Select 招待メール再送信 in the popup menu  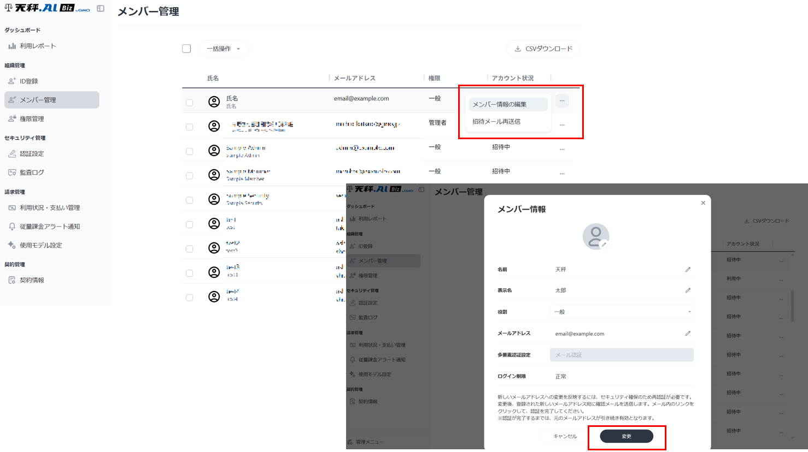point(496,122)
